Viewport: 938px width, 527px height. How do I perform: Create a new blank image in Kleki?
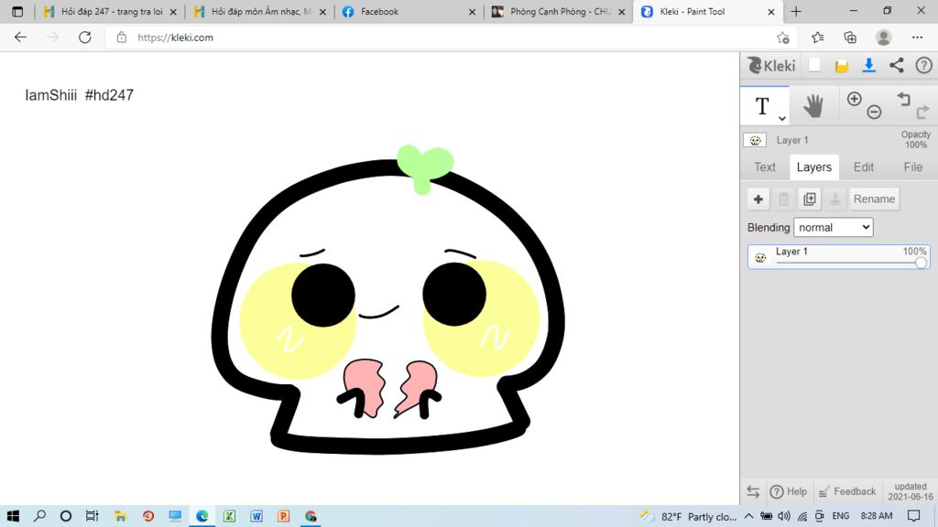[814, 65]
